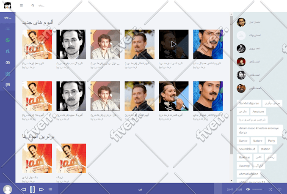Click the user avatar in the player bar
This screenshot has height=194, width=287.
point(8,189)
